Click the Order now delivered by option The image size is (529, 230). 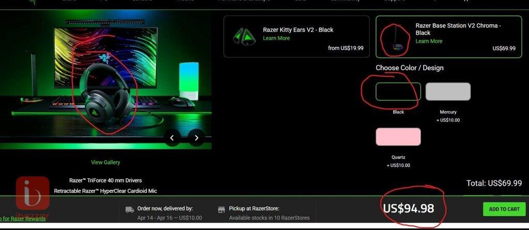(x=165, y=208)
